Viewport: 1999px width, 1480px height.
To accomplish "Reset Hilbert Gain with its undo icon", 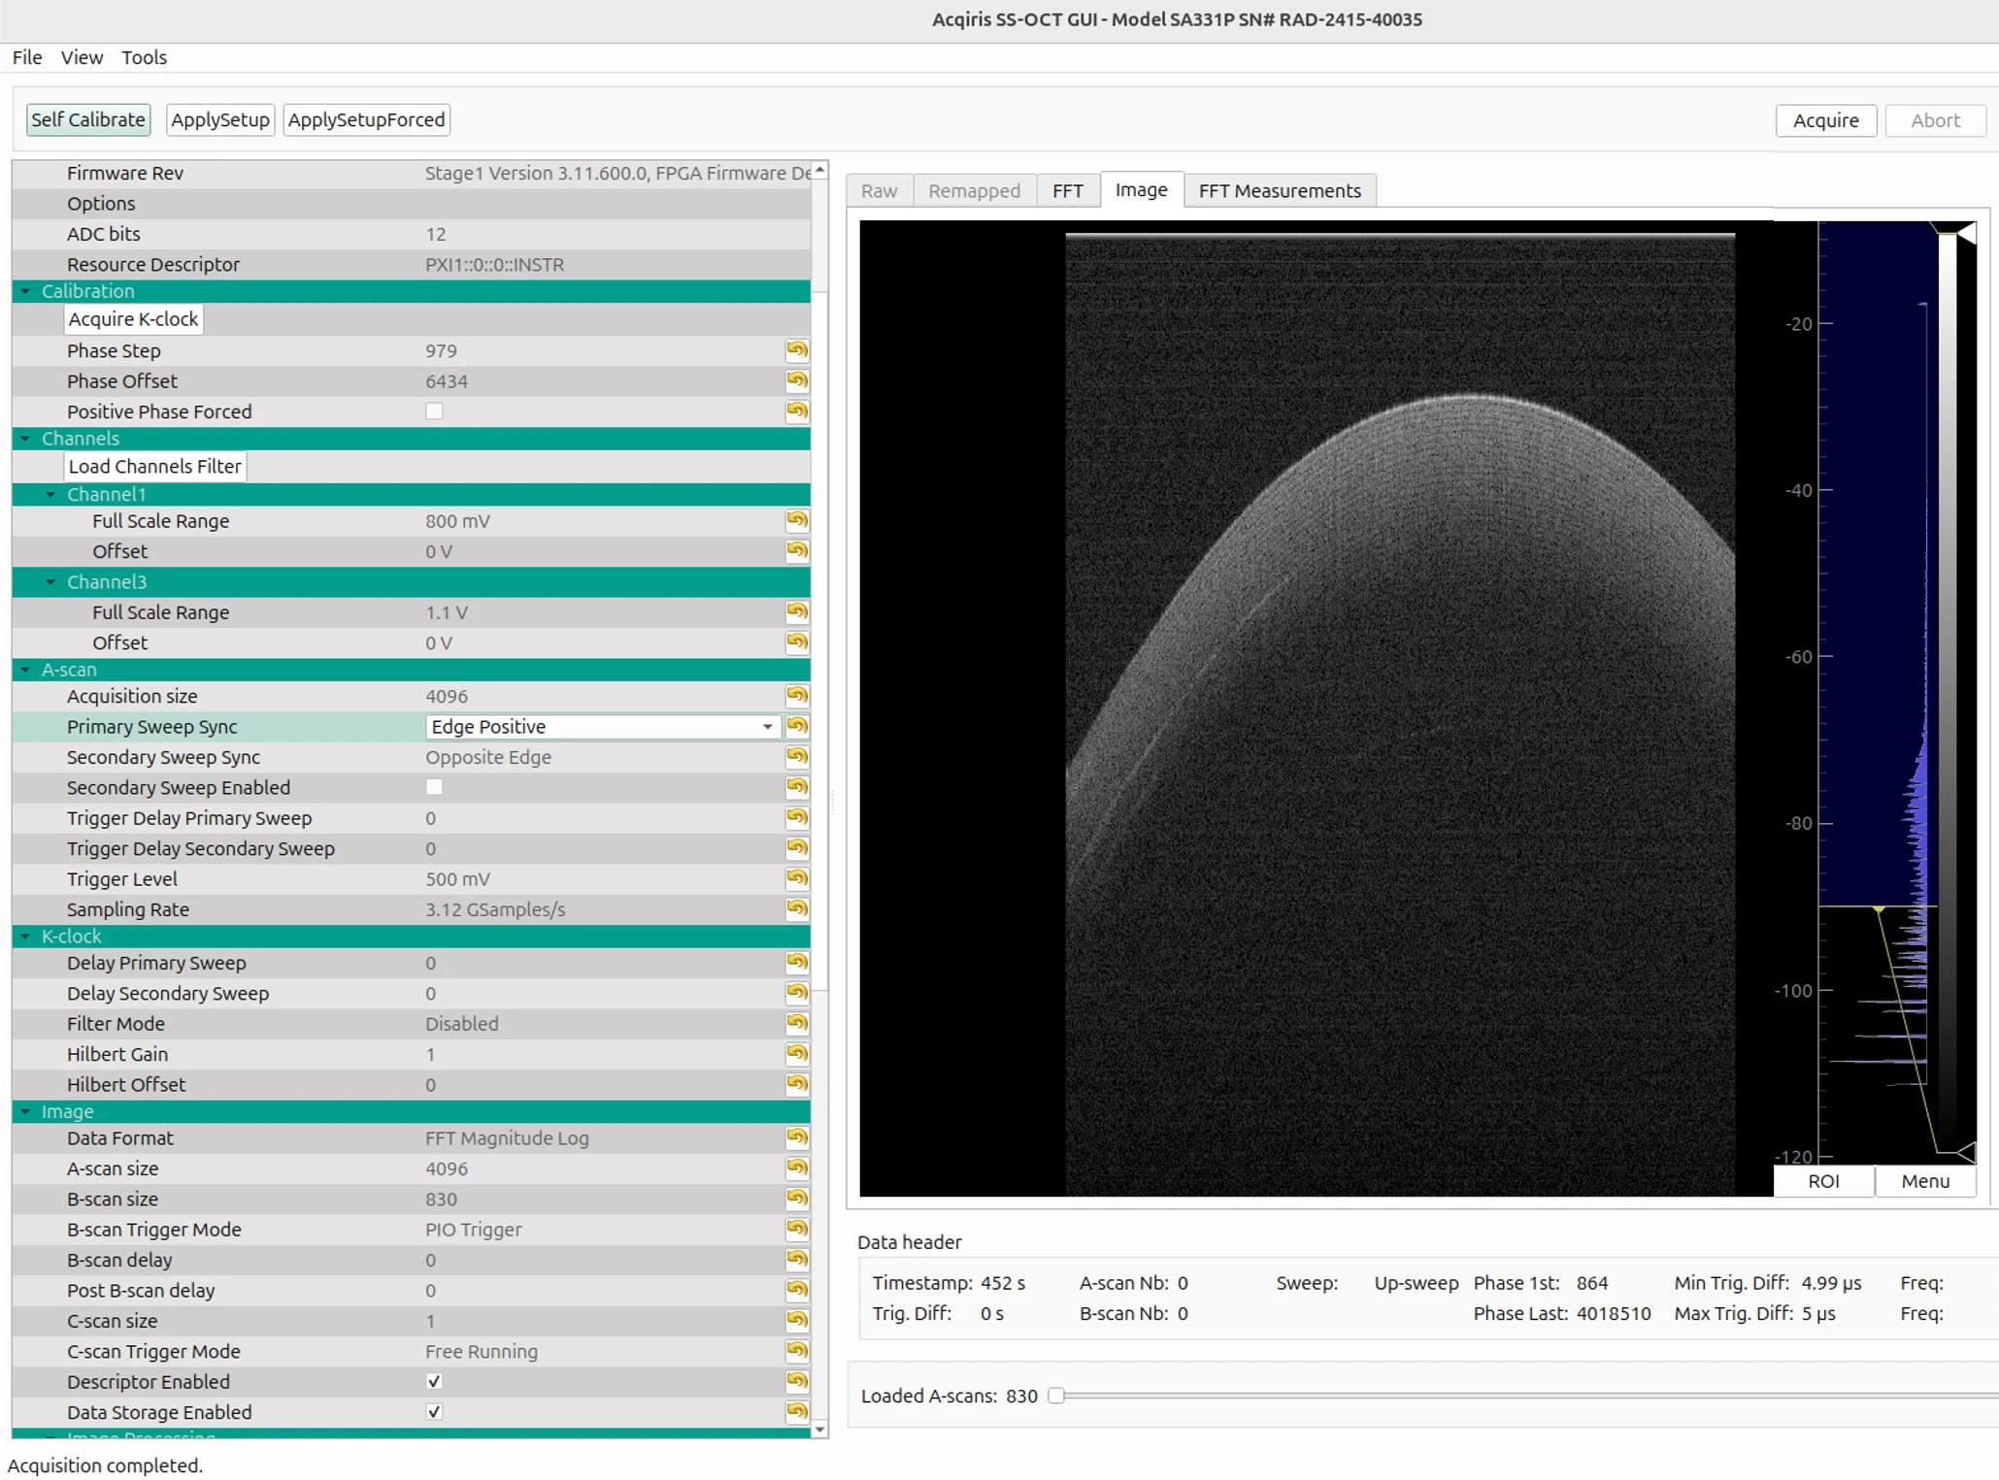I will point(796,1054).
